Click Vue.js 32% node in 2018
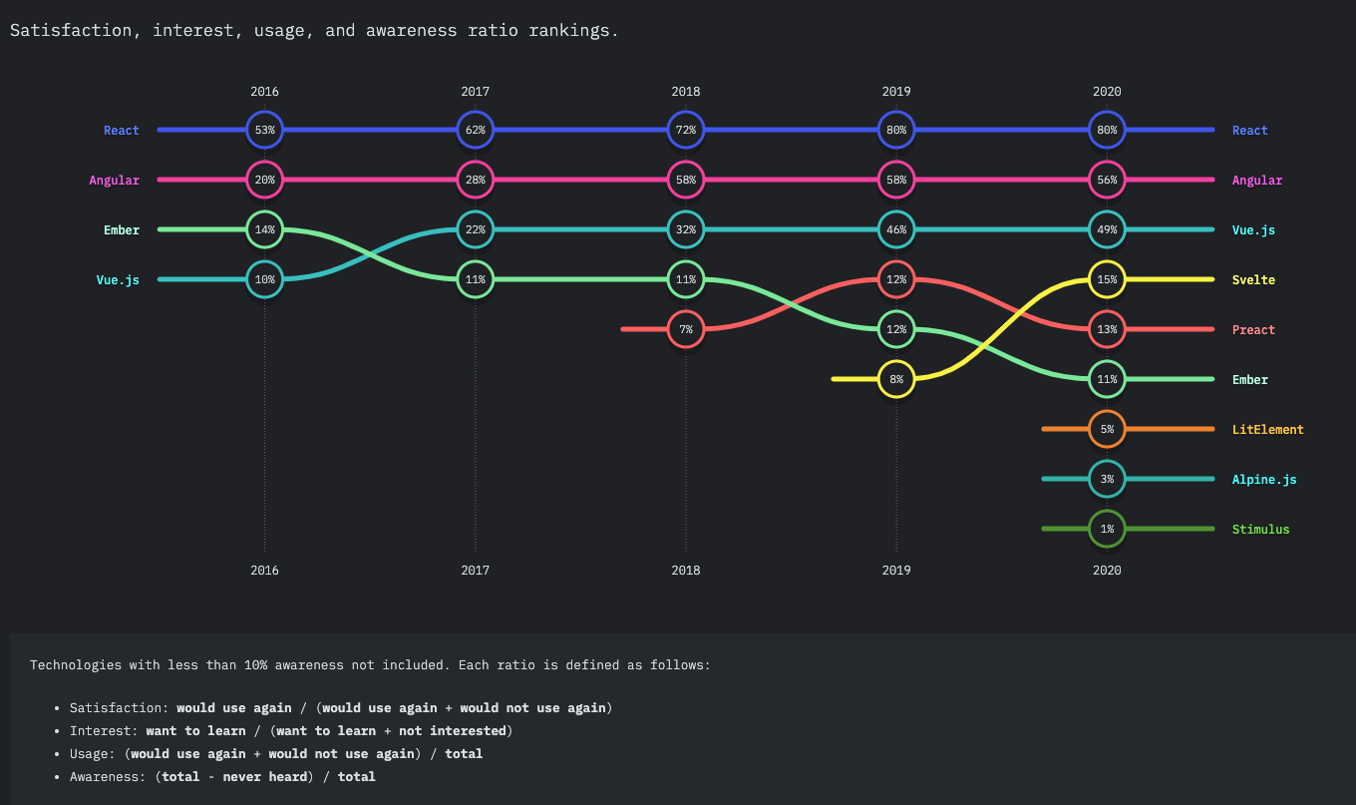Viewport: 1356px width, 805px height. coord(686,229)
